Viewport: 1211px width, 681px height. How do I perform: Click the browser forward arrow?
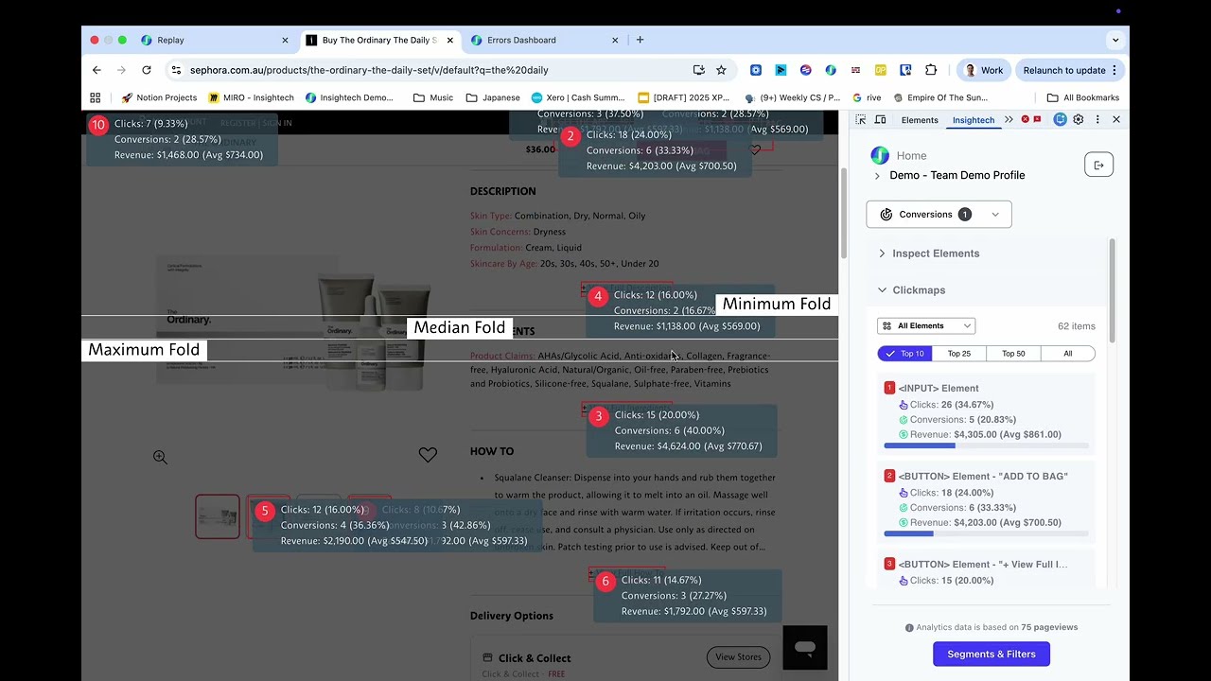(x=121, y=70)
